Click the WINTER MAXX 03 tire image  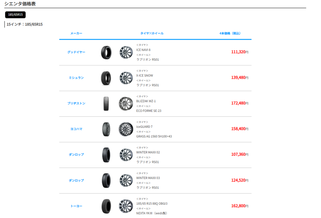click(106, 180)
